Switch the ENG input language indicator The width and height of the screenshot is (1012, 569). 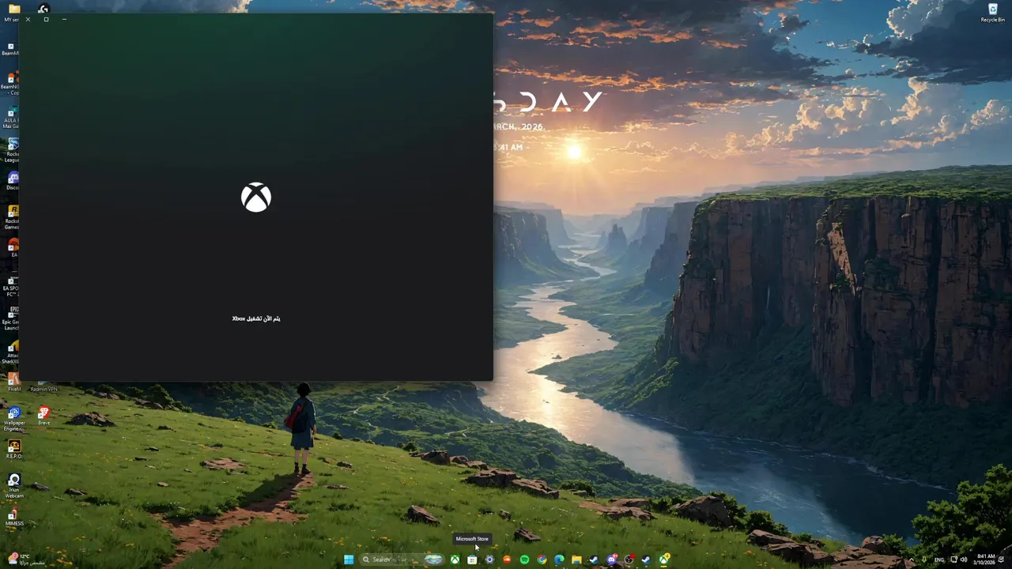[x=939, y=560]
